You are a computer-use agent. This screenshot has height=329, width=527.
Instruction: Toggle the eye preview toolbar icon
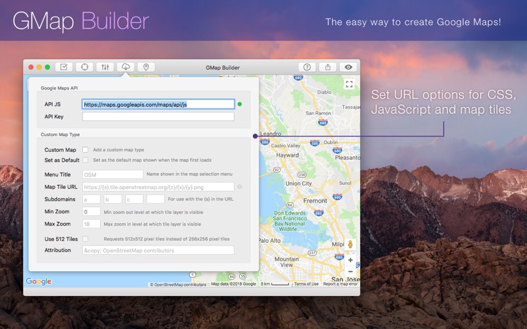click(x=348, y=67)
